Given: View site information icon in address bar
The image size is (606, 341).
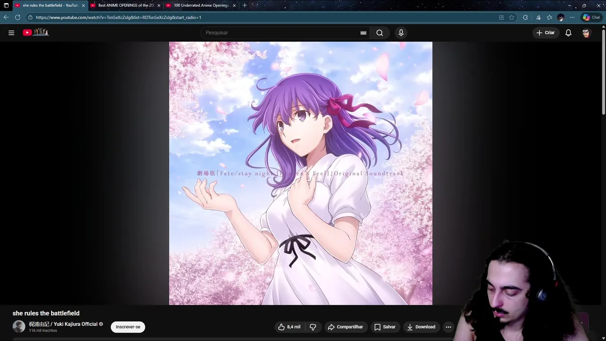Looking at the screenshot, I should pyautogui.click(x=30, y=18).
